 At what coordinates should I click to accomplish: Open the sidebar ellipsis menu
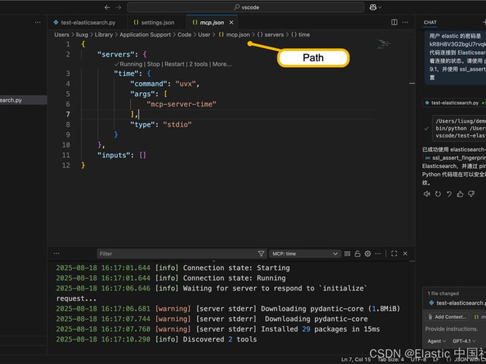click(x=38, y=22)
